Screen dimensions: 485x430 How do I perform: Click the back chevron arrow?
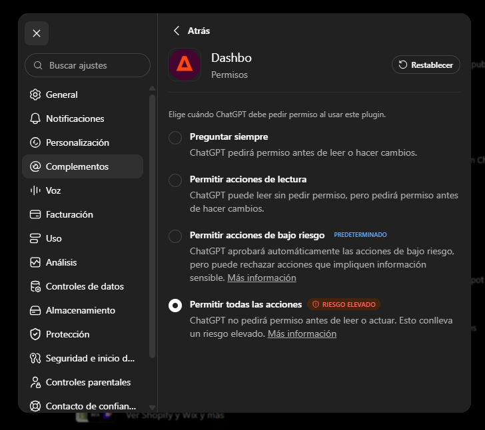tap(177, 31)
